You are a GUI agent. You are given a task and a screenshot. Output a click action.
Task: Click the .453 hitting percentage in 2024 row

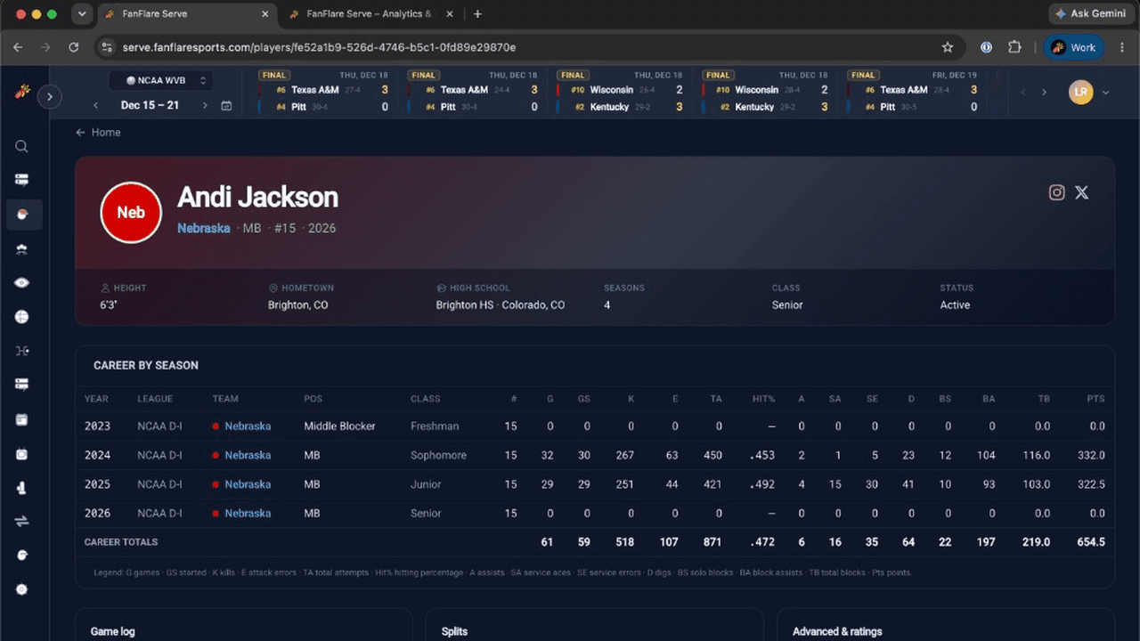click(x=762, y=455)
